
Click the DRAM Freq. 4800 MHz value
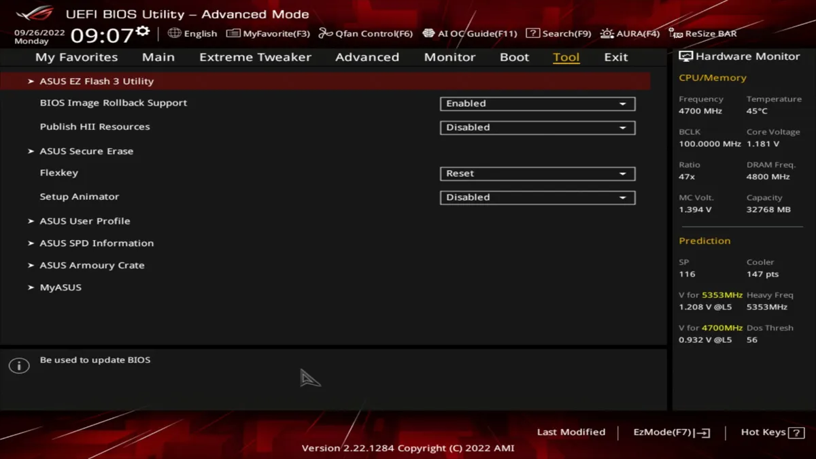(x=768, y=176)
